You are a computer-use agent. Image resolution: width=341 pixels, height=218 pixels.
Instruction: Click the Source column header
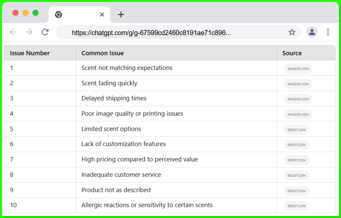pyautogui.click(x=292, y=53)
